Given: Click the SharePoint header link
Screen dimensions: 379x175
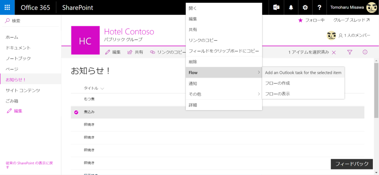Looking at the screenshot, I should pyautogui.click(x=78, y=7).
